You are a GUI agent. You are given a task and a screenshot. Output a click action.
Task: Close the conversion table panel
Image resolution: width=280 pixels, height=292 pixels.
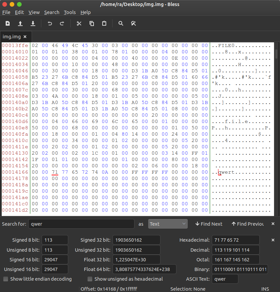(273, 240)
